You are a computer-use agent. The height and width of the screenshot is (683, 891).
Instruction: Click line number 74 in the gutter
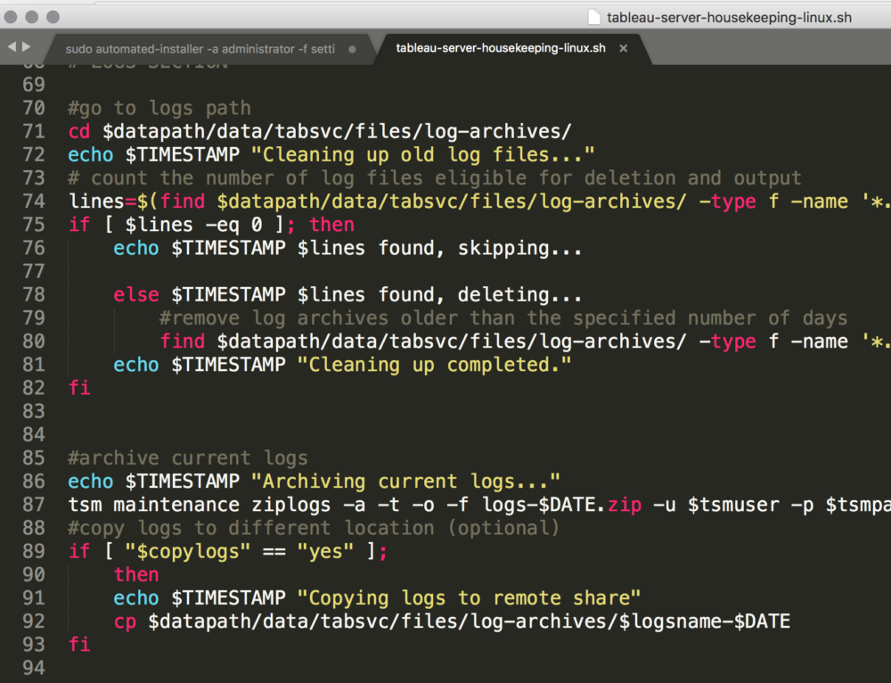point(34,202)
